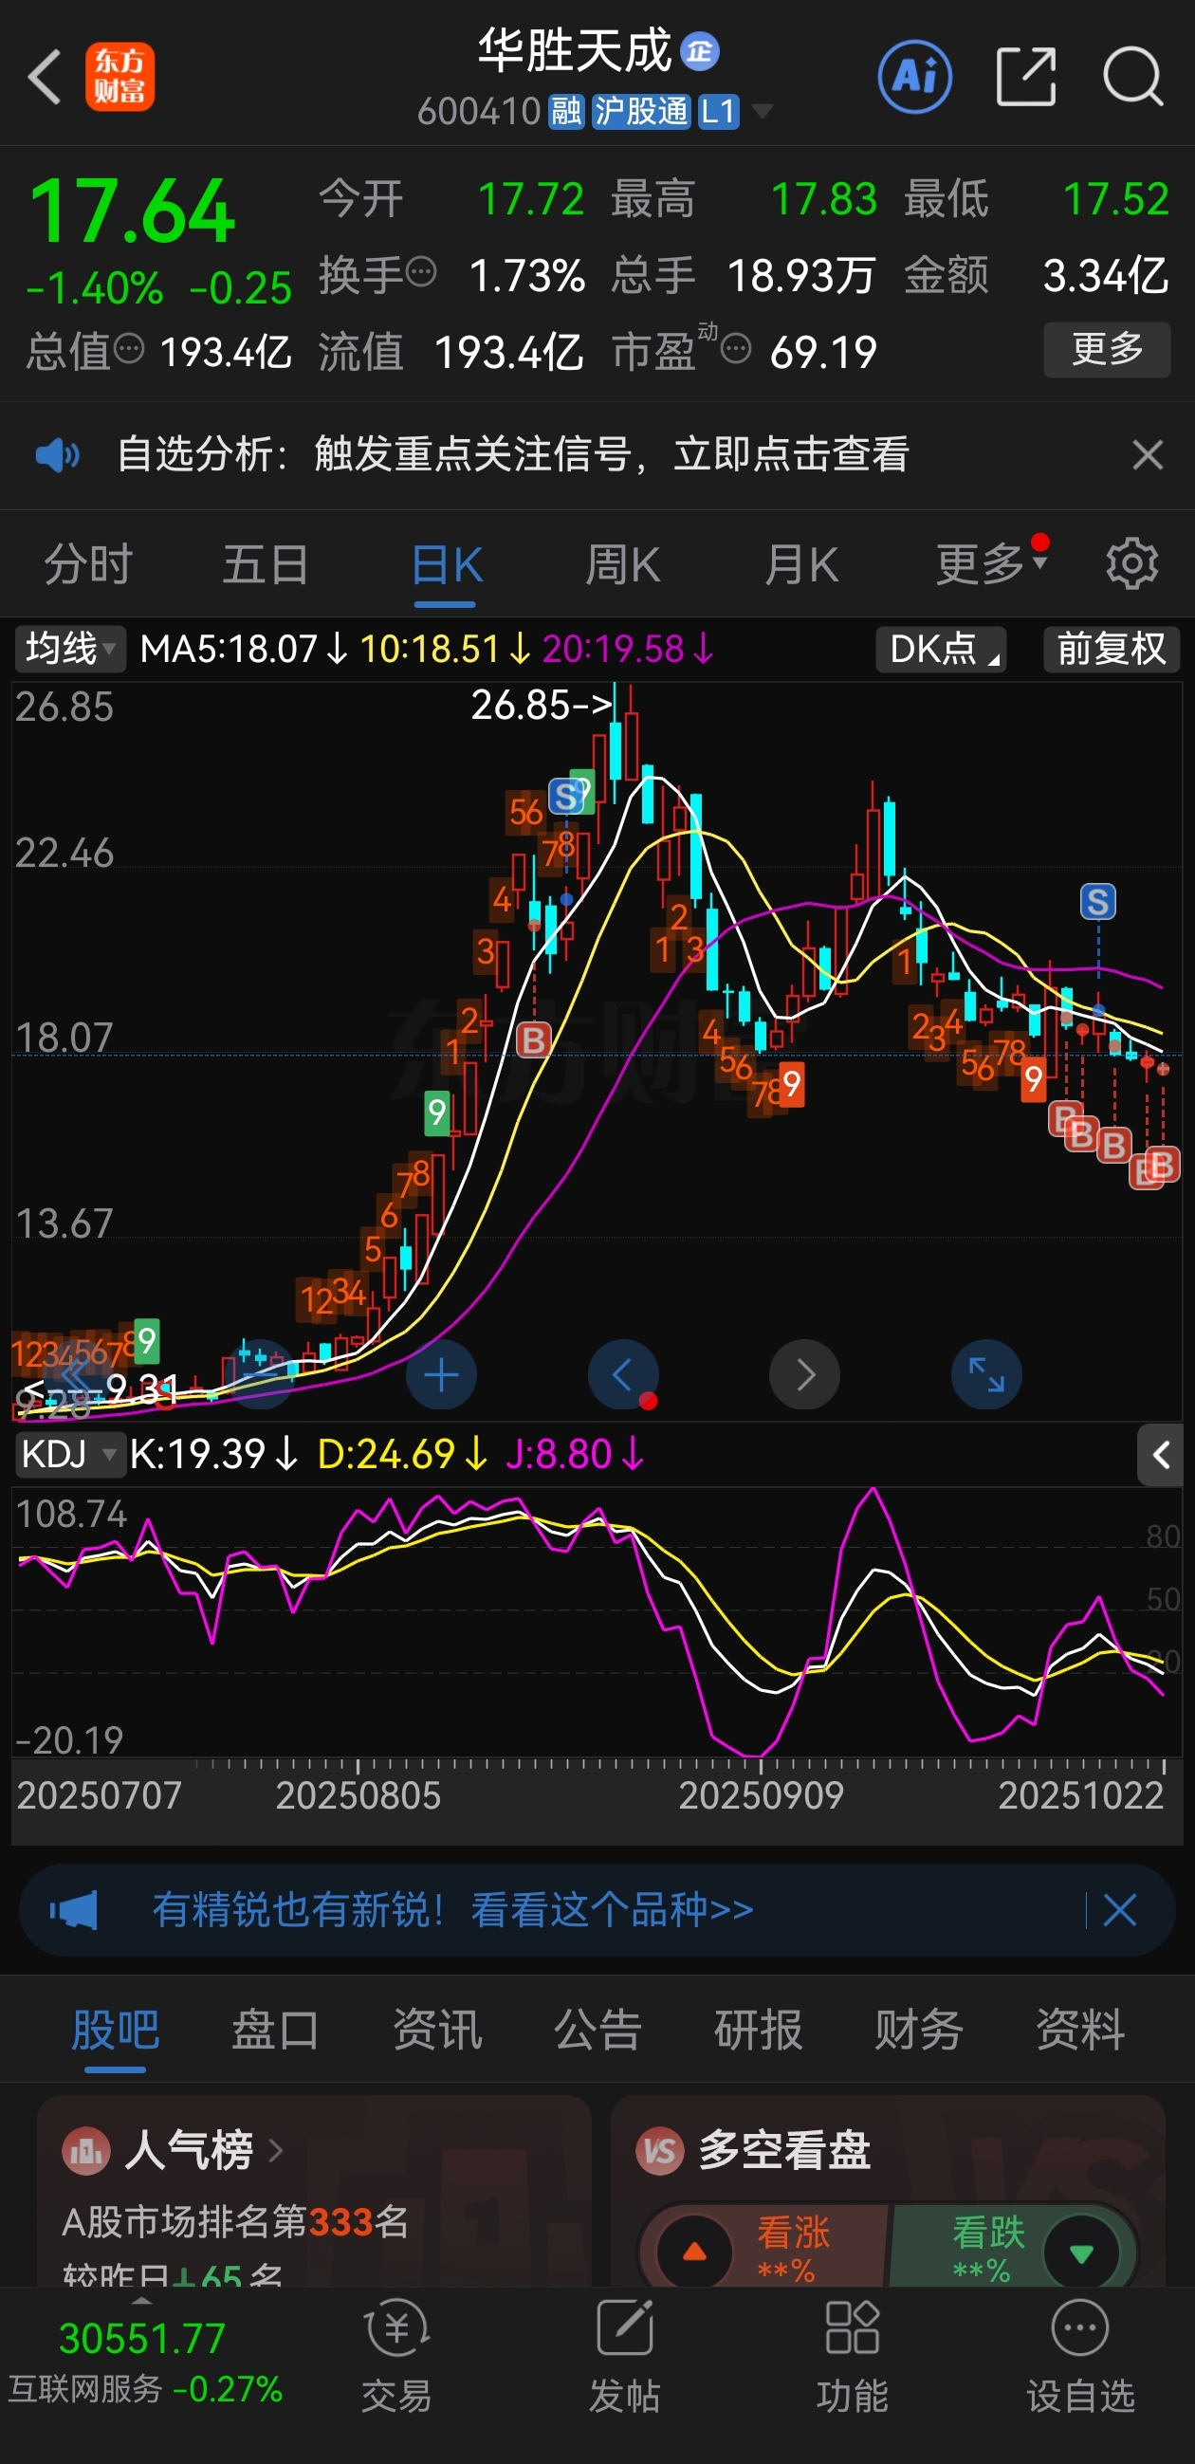Move chart left with arrow button

[623, 1375]
